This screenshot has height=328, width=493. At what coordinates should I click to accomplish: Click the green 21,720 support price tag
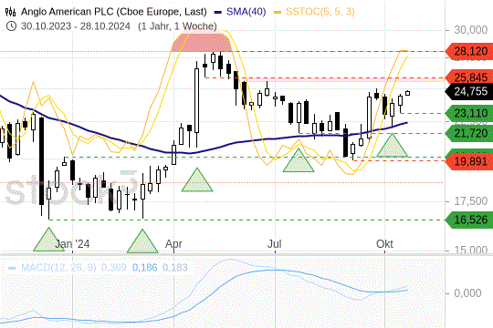470,133
